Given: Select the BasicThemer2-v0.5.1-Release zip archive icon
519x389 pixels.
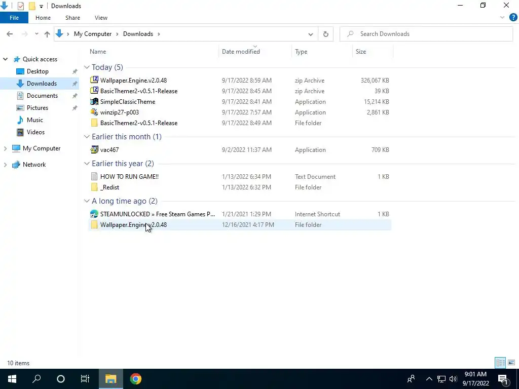Looking at the screenshot, I should click(94, 91).
